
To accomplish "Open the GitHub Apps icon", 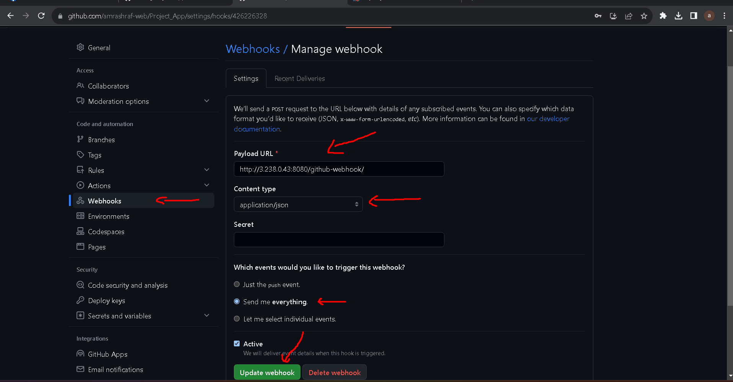I will coord(80,354).
